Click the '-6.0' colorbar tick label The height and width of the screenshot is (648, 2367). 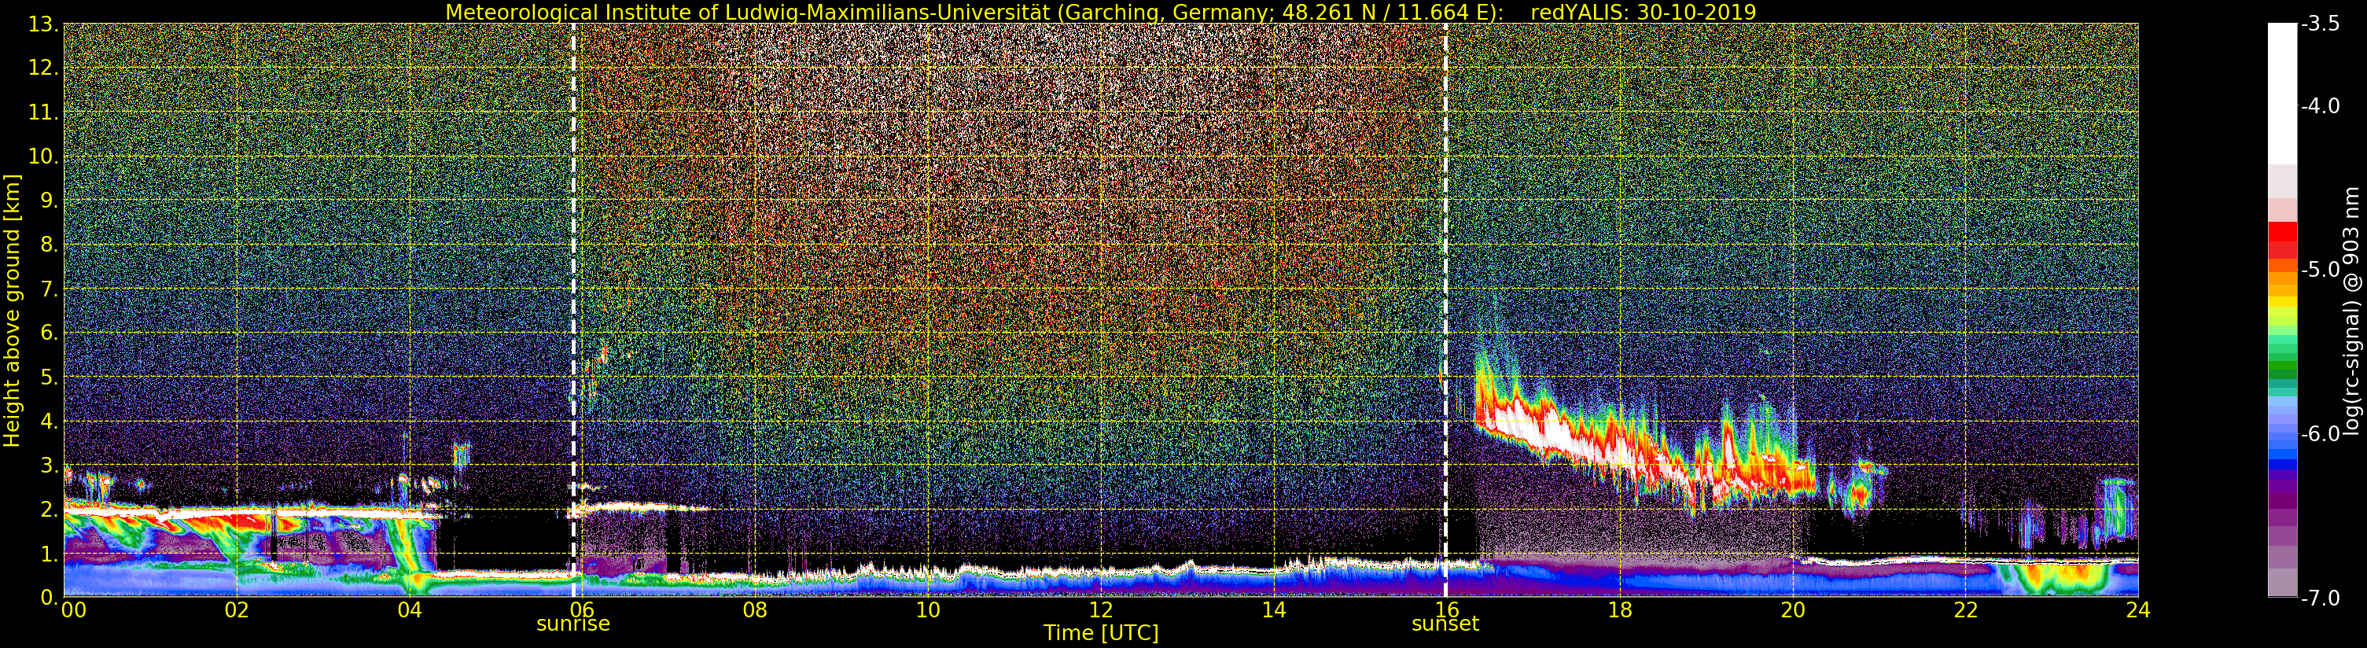coord(2320,434)
